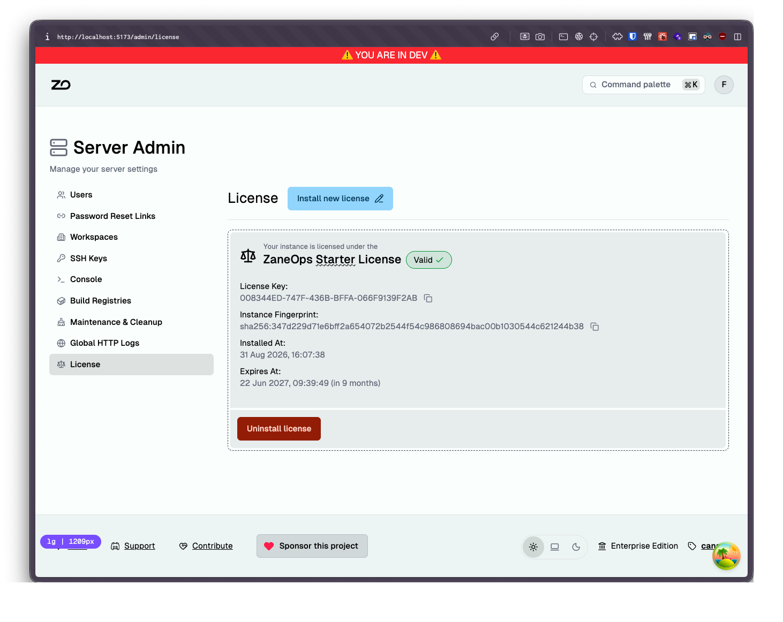Image resolution: width=783 pixels, height=622 pixels.
Task: Click the heart-handshake icon beside Contribute
Action: click(x=183, y=546)
